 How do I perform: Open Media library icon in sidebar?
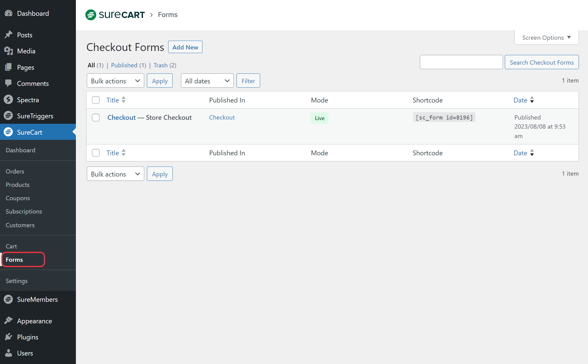(8, 51)
